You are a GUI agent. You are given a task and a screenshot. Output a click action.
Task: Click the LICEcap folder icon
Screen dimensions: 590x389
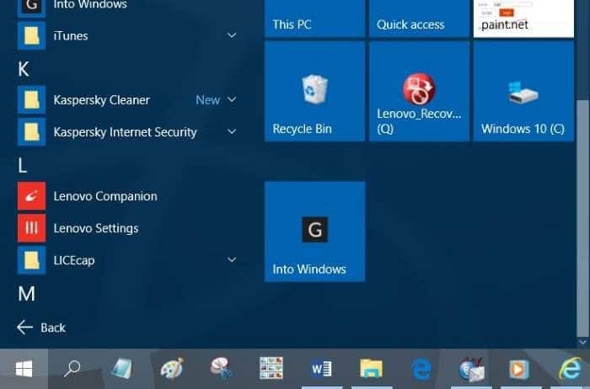pyautogui.click(x=32, y=260)
